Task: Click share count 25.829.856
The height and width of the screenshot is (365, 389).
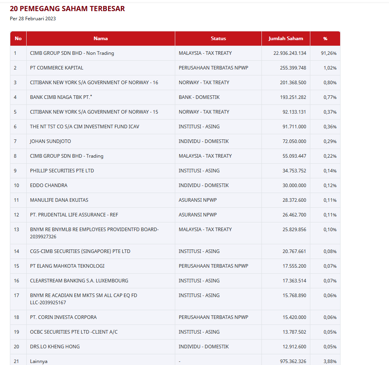Action: pos(294,229)
